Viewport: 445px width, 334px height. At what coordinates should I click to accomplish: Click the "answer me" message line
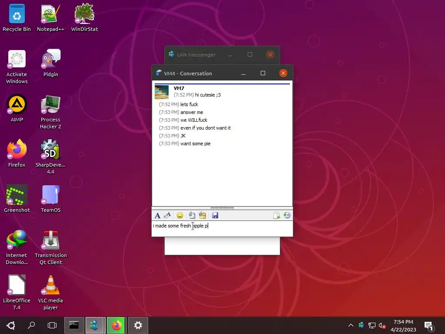(192, 112)
